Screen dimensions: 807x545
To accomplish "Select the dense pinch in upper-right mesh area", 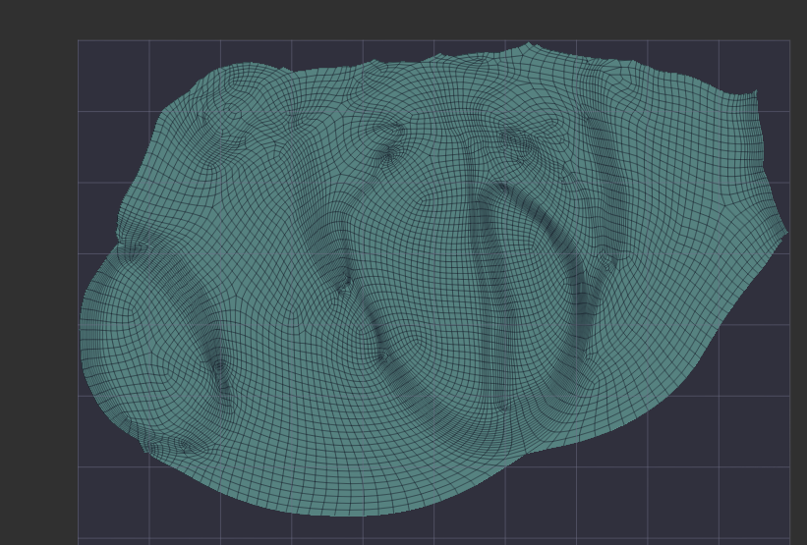I will click(521, 147).
